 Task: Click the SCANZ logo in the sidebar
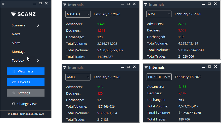(x=23, y=14)
